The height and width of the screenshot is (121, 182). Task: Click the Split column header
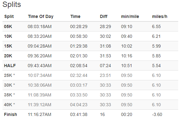(x=9, y=16)
